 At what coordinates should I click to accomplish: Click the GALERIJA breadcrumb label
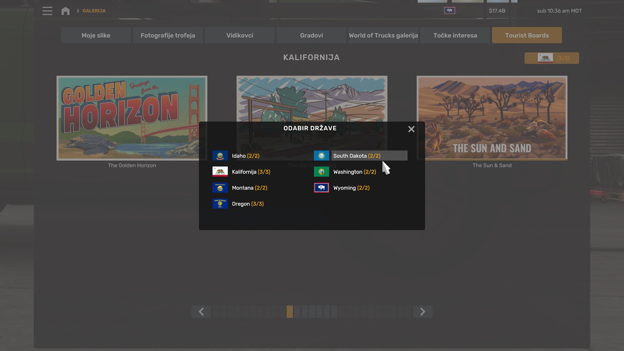[x=94, y=11]
